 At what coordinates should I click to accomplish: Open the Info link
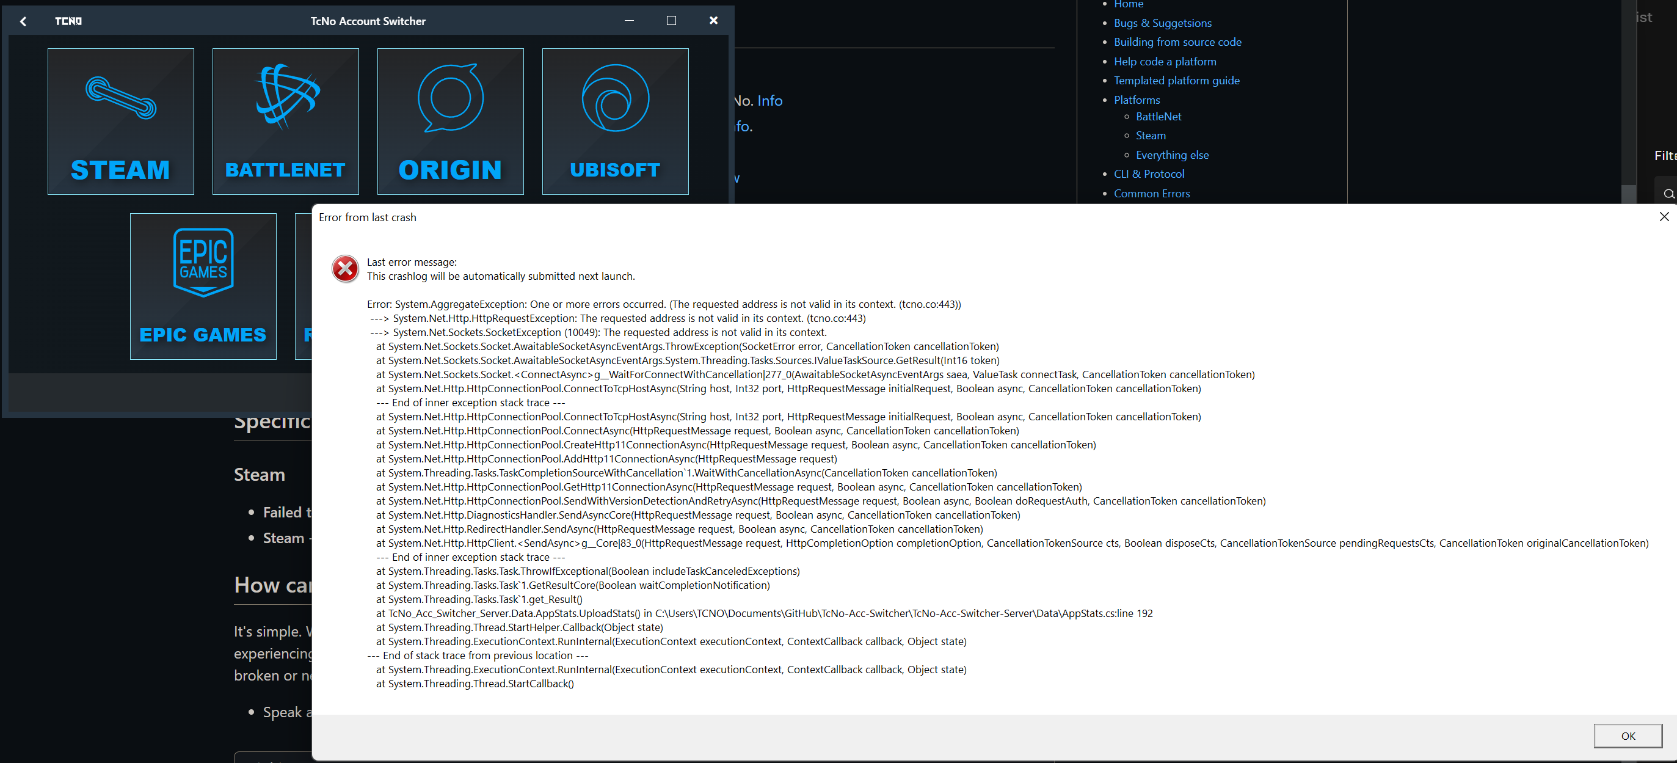pos(769,100)
